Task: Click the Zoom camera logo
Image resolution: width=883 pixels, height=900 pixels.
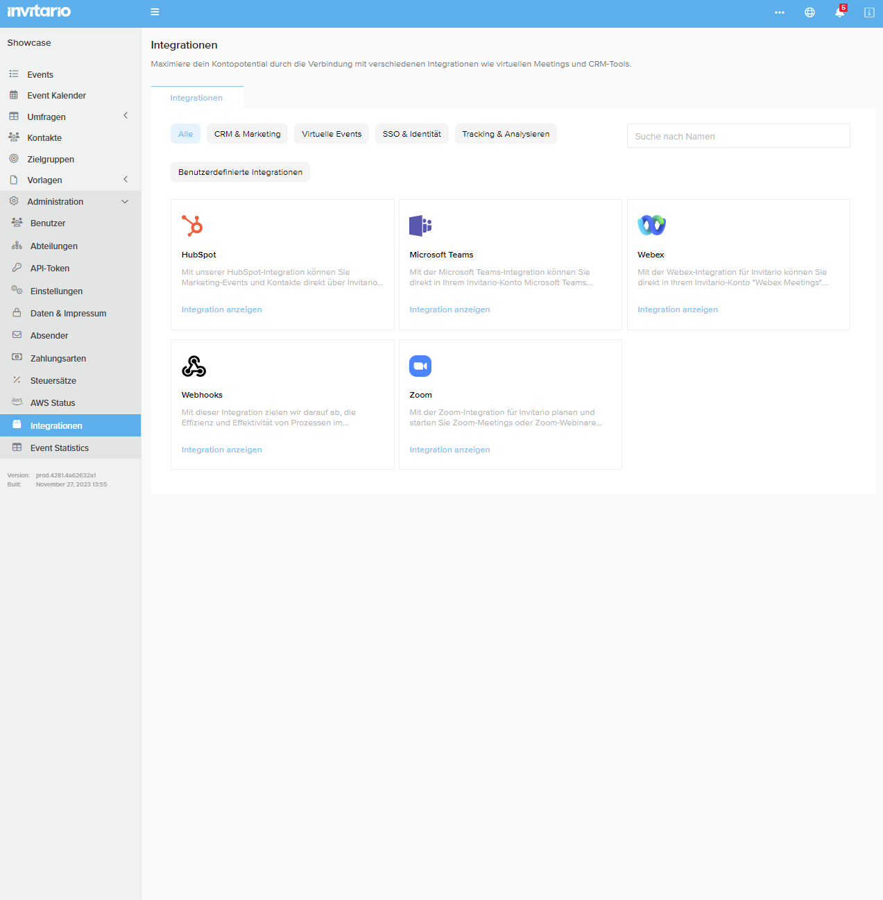Action: point(420,366)
